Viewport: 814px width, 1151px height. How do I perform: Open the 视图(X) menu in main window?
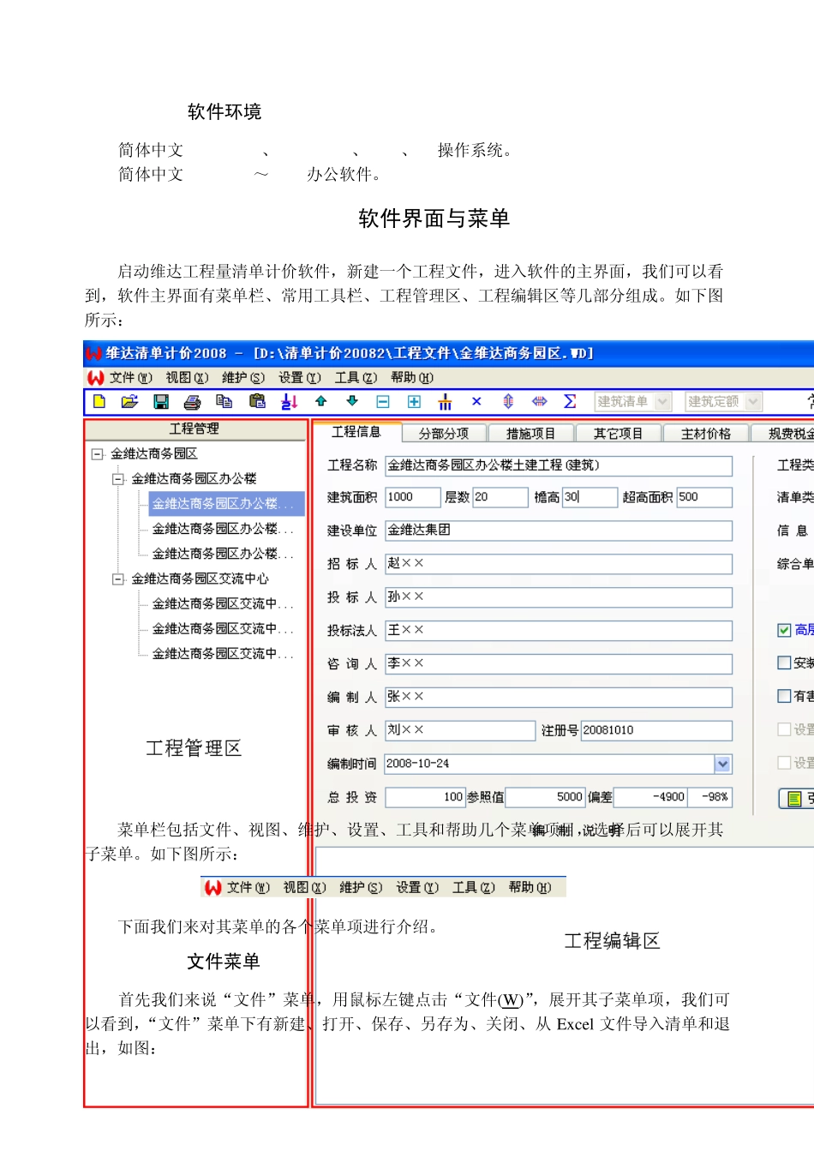pyautogui.click(x=187, y=377)
